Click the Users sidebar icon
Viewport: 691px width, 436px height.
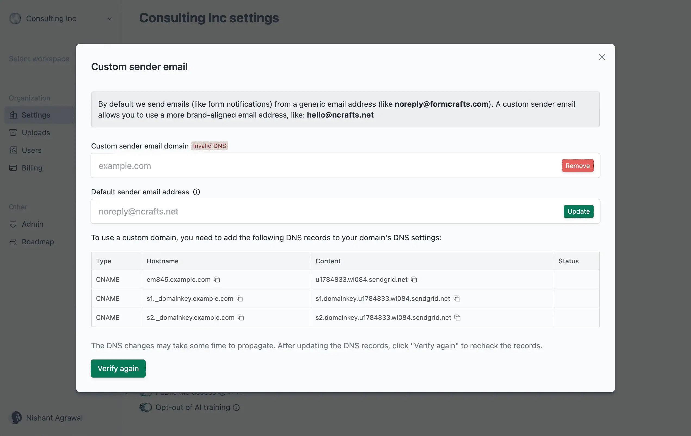point(13,150)
